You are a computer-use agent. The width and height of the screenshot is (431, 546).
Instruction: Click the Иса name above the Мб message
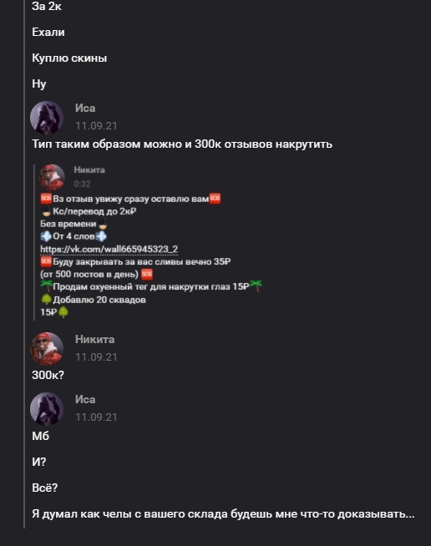click(x=85, y=399)
